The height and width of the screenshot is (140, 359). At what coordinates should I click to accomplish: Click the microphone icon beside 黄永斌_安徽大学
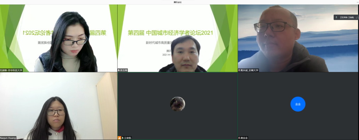239,70
